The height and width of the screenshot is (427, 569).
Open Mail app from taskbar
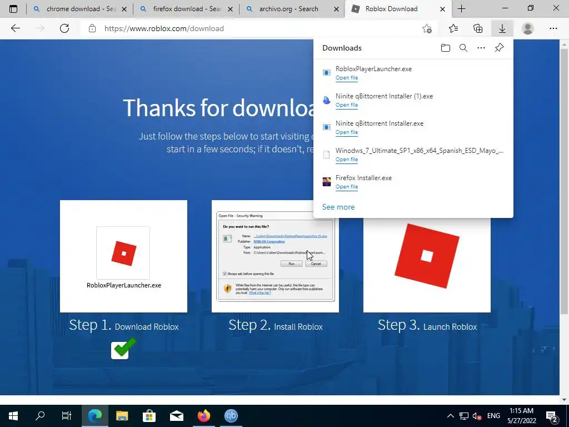pyautogui.click(x=176, y=416)
